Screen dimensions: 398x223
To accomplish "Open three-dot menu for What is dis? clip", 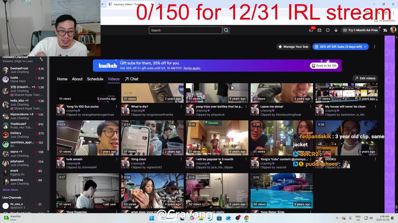I will (181, 107).
